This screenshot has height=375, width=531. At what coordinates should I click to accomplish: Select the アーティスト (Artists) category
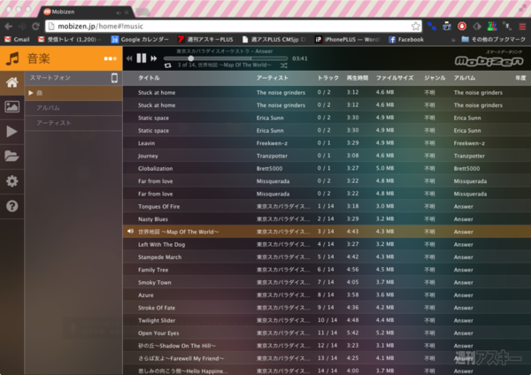click(73, 123)
